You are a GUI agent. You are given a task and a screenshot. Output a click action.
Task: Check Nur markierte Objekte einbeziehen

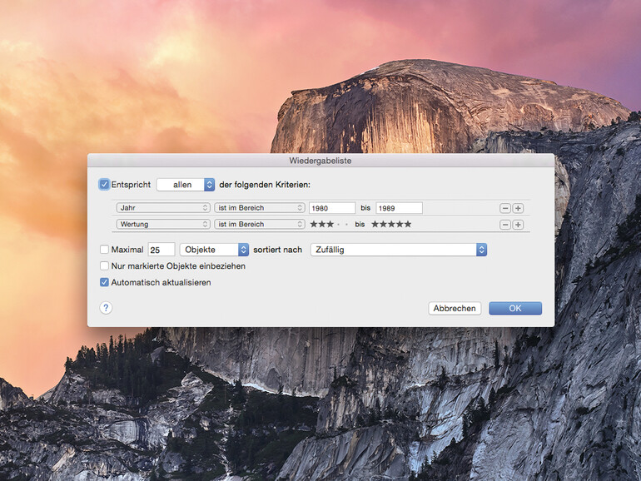(x=104, y=266)
